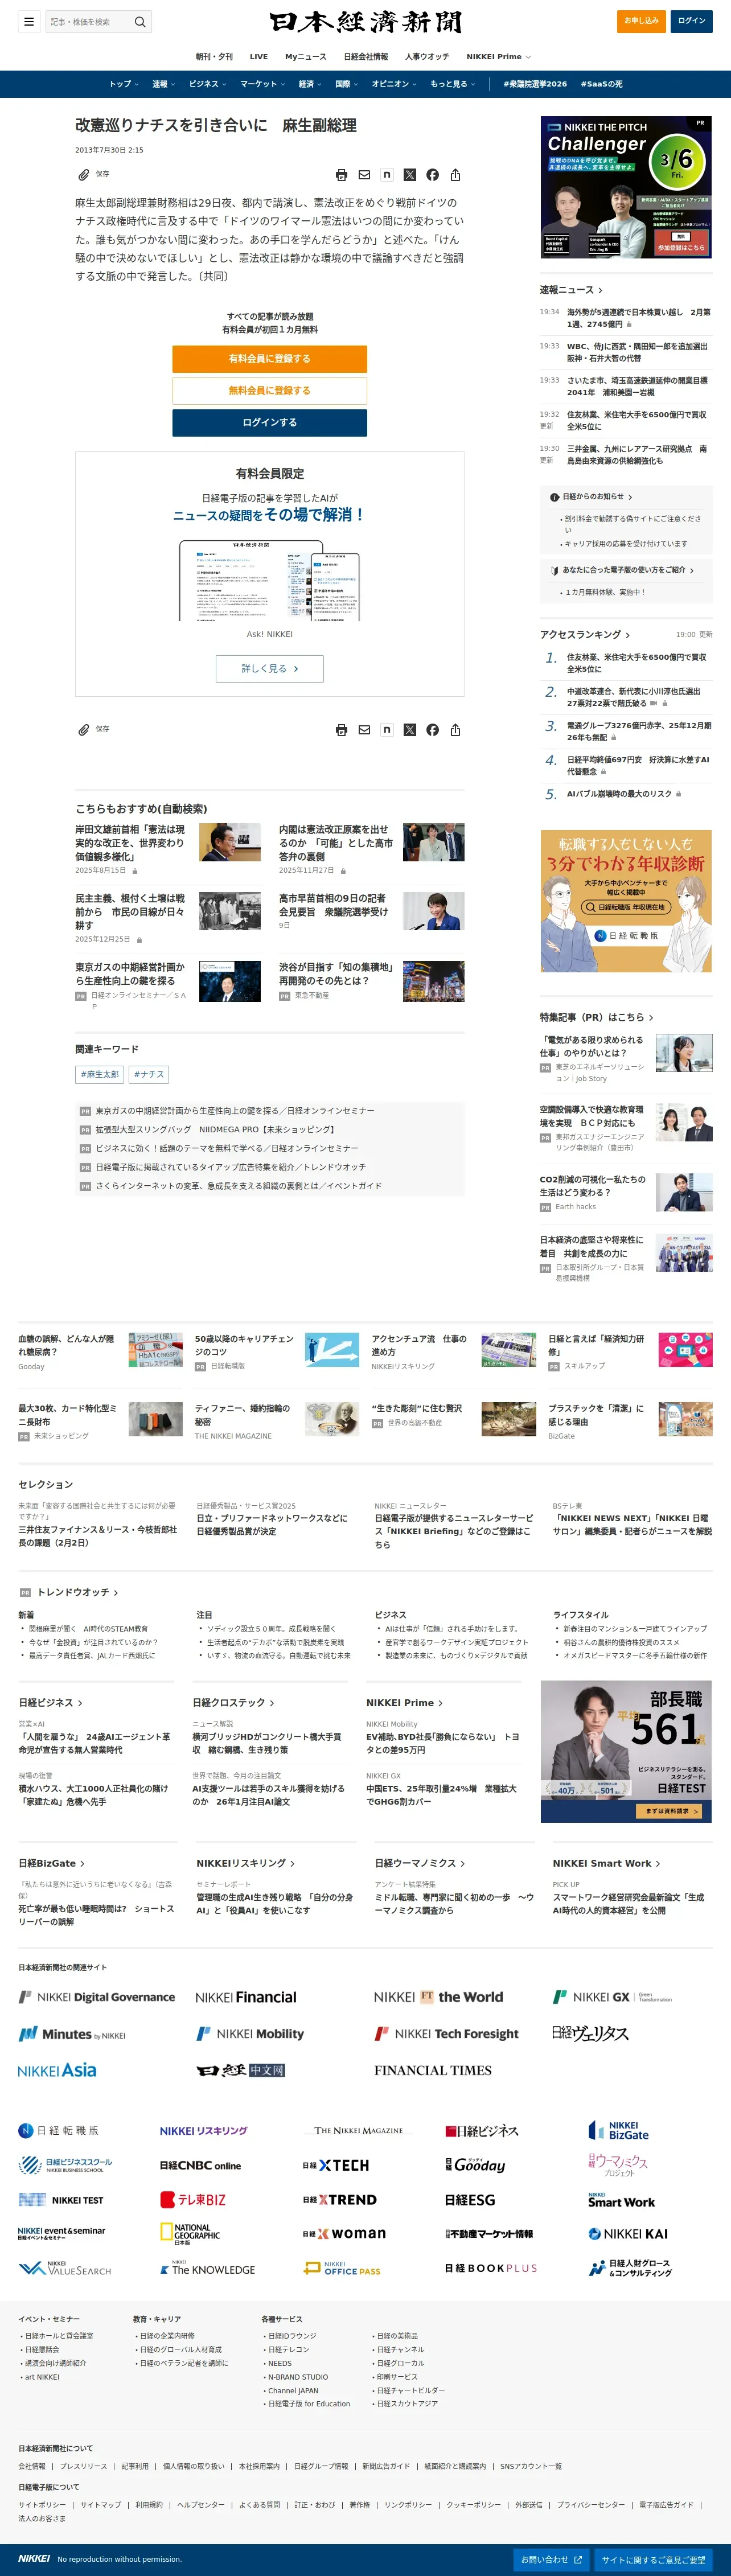The height and width of the screenshot is (2576, 731).
Task: Email article via bottom toolbar envelope icon
Action: point(364,730)
